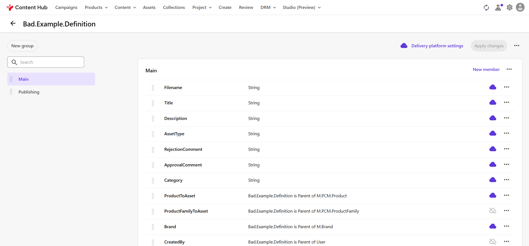This screenshot has height=246, width=529.
Task: Go to the Assets menu item
Action: [x=149, y=8]
